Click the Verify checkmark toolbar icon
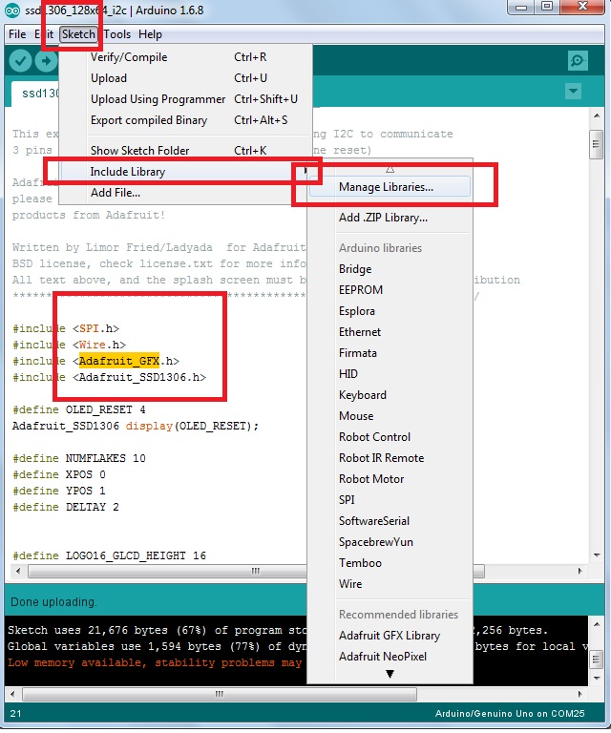611x733 pixels. [20, 61]
